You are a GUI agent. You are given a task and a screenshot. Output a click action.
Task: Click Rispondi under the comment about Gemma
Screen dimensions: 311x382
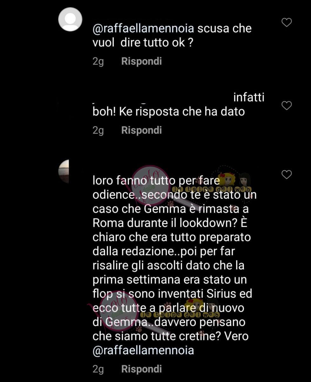pyautogui.click(x=141, y=369)
